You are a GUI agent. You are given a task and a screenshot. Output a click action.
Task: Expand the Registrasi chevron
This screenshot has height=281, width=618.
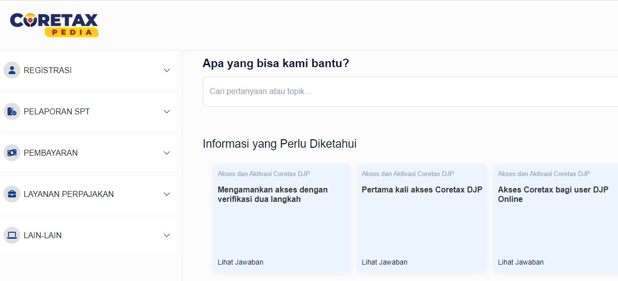coord(167,70)
